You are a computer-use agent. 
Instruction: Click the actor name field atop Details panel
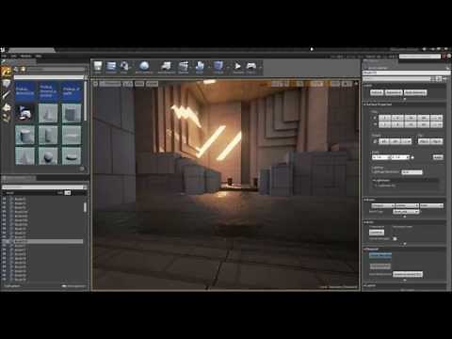coord(406,73)
